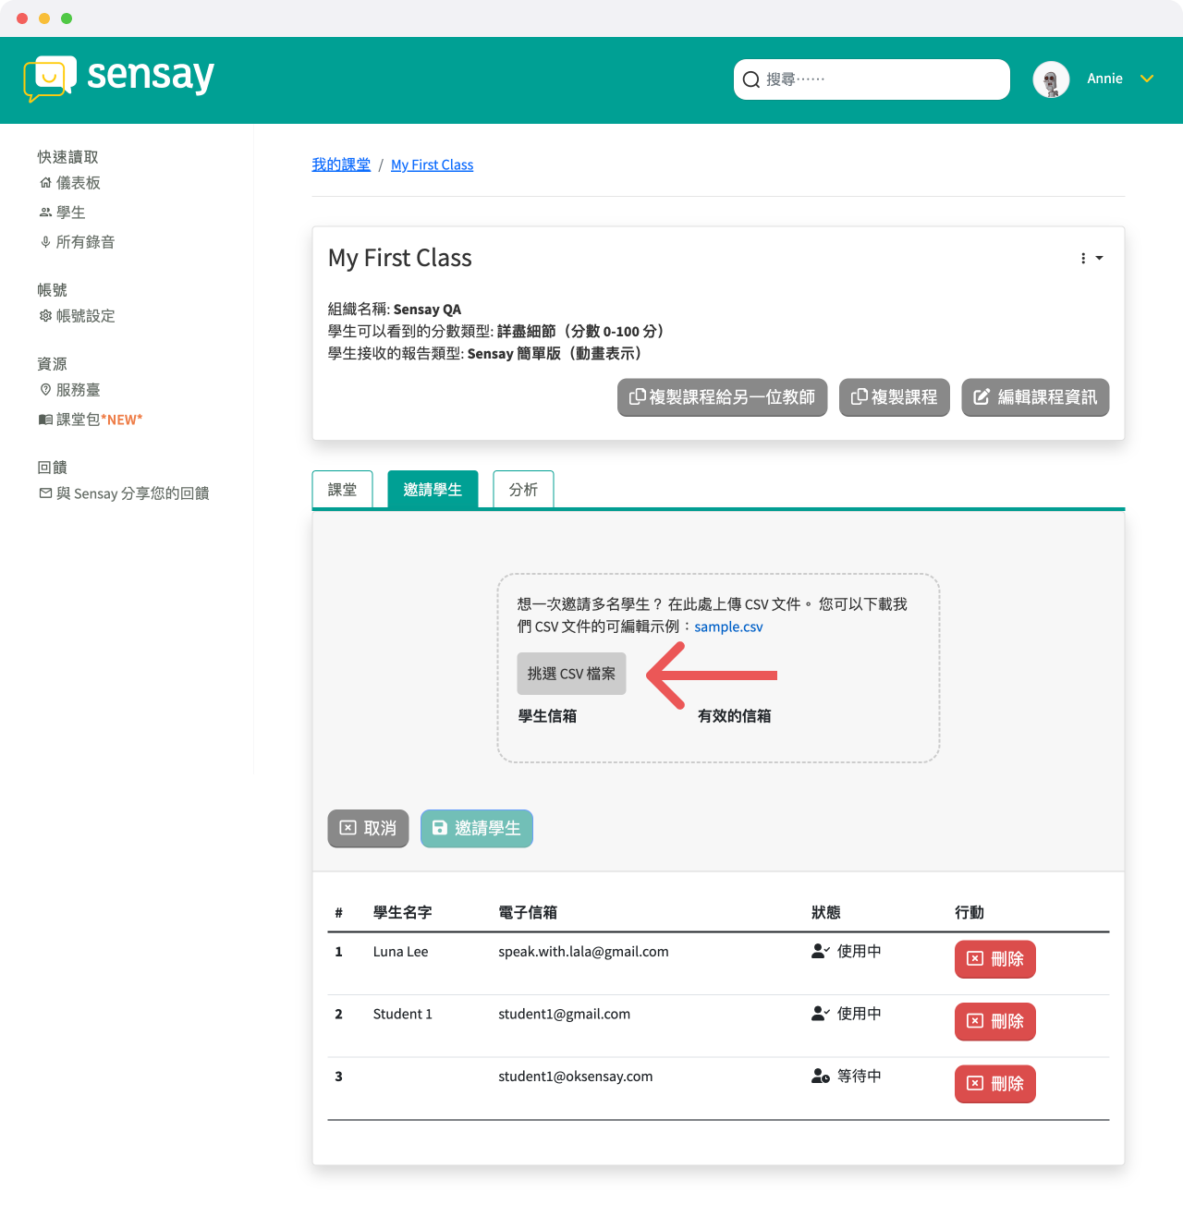Click email student1@oksensay.com cell
Image resolution: width=1183 pixels, height=1229 pixels.
[575, 1077]
